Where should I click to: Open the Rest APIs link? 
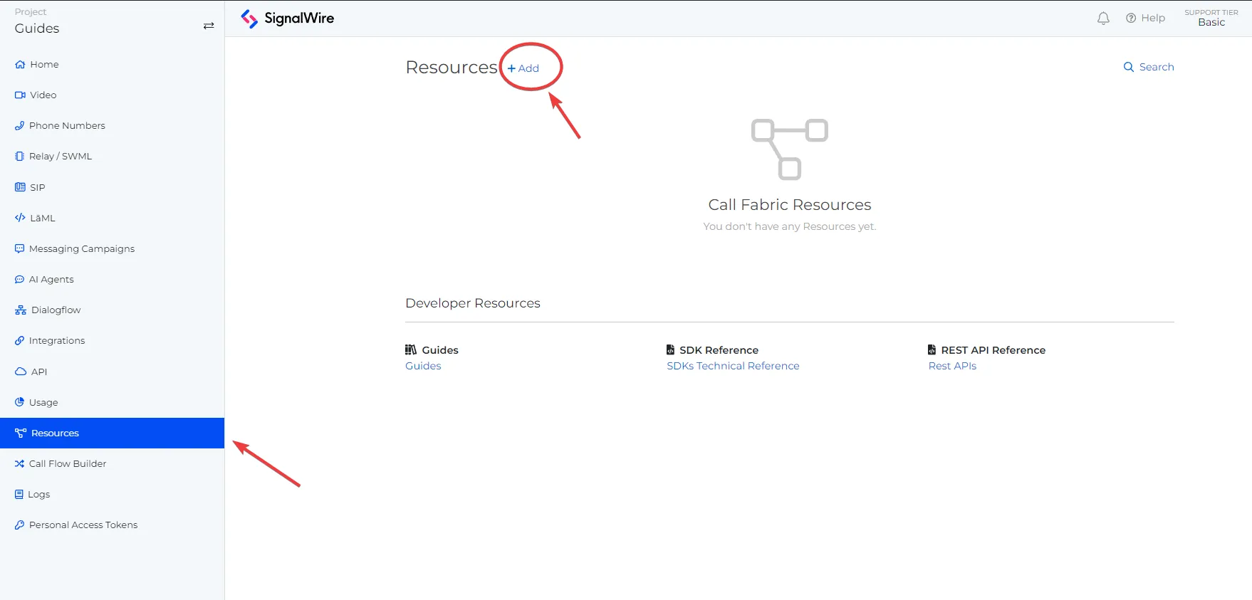point(952,366)
